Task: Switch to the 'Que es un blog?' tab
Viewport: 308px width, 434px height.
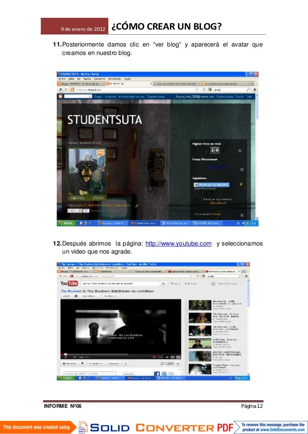Action: pyautogui.click(x=177, y=83)
